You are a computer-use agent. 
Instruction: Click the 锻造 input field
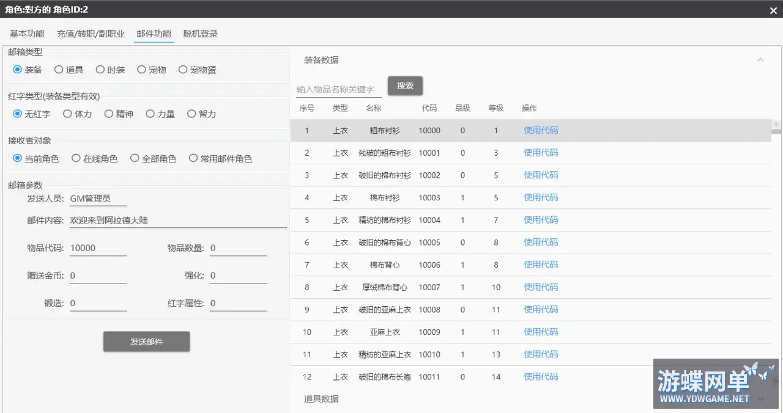pos(98,303)
